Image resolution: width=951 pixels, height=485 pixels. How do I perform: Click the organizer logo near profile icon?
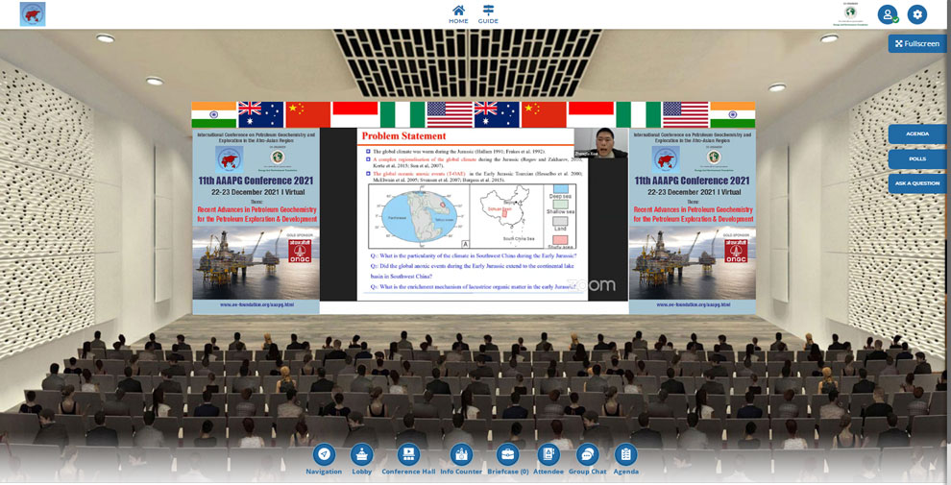point(850,14)
